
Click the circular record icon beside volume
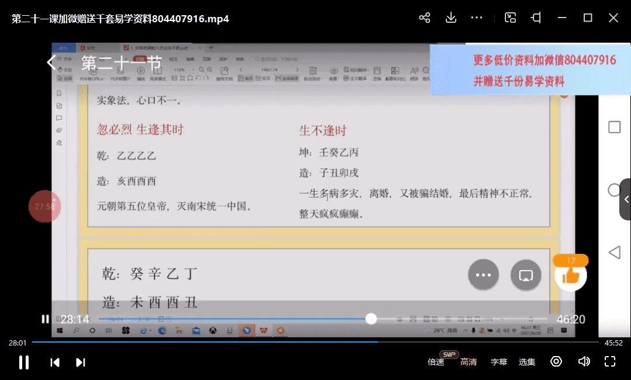(556, 362)
